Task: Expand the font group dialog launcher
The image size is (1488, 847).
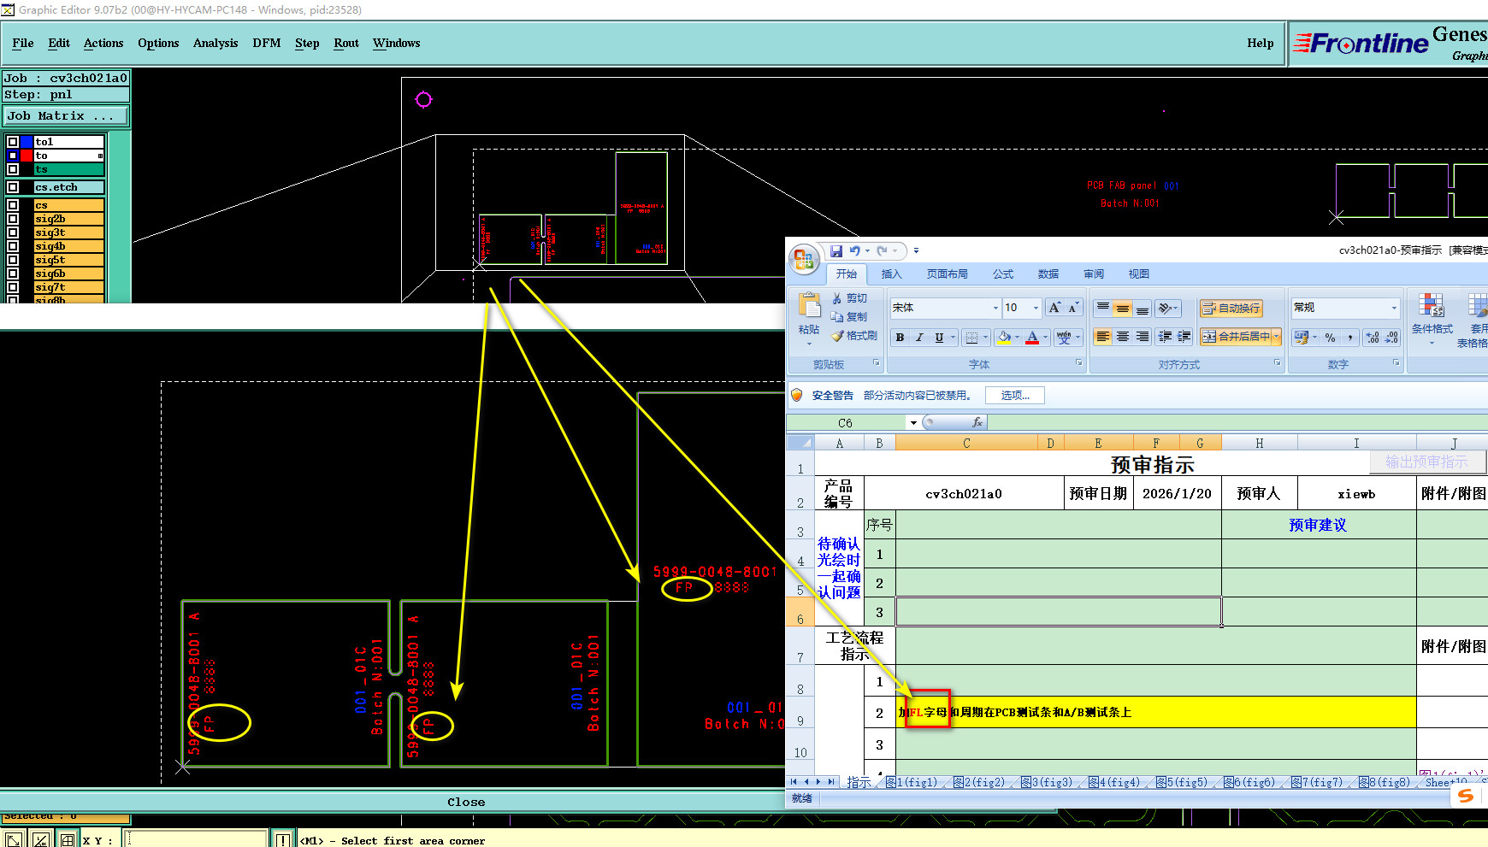Action: point(1079,363)
